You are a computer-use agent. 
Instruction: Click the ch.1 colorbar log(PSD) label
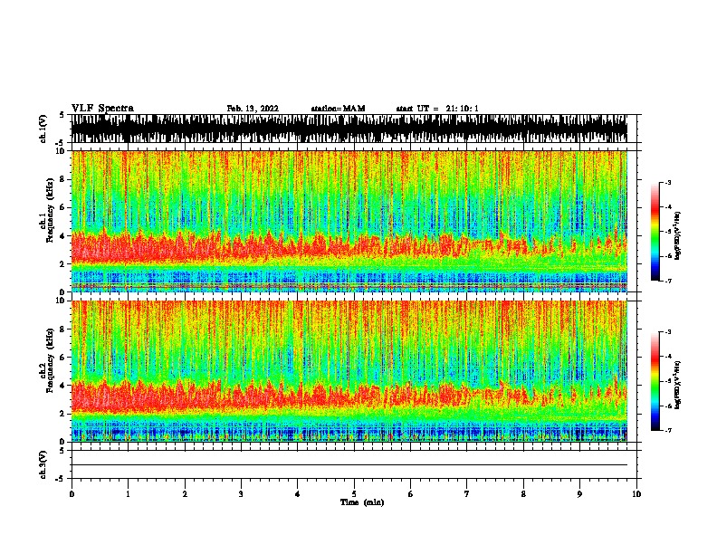[x=678, y=235]
